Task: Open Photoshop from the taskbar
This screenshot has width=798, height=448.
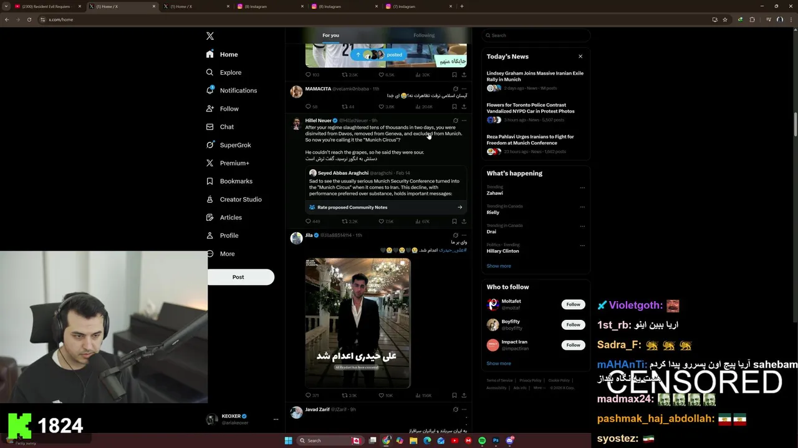Action: tap(496, 441)
